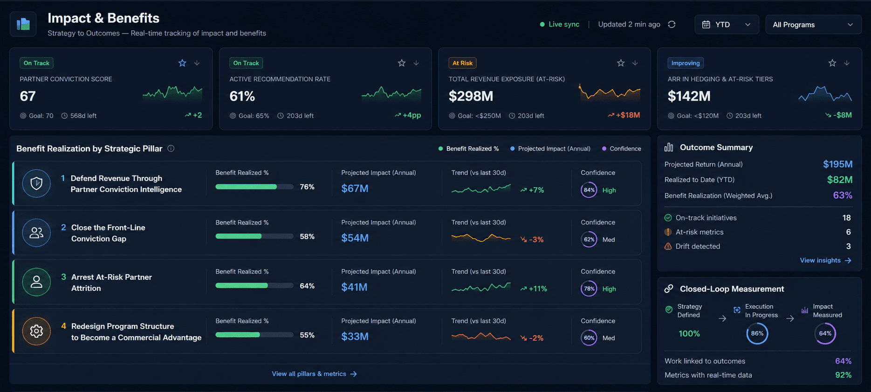Click the +11% trend sparkline
Screen dimensions: 871x392
click(481, 287)
